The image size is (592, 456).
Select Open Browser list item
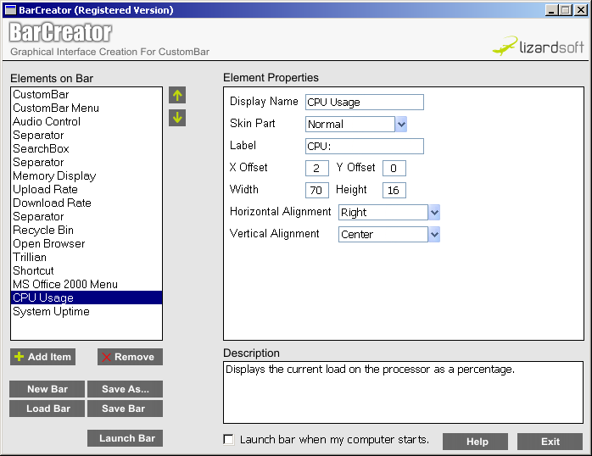tap(87, 243)
